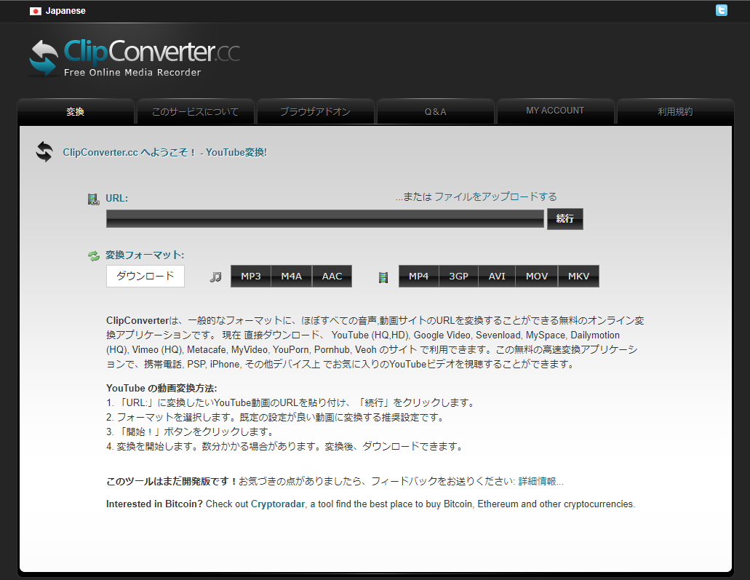Image resolution: width=750 pixels, height=580 pixels.
Task: Select AVI video format
Action: (497, 276)
